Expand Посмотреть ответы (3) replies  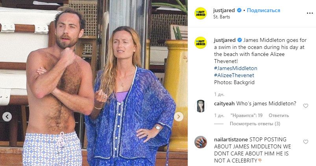coord(255,124)
